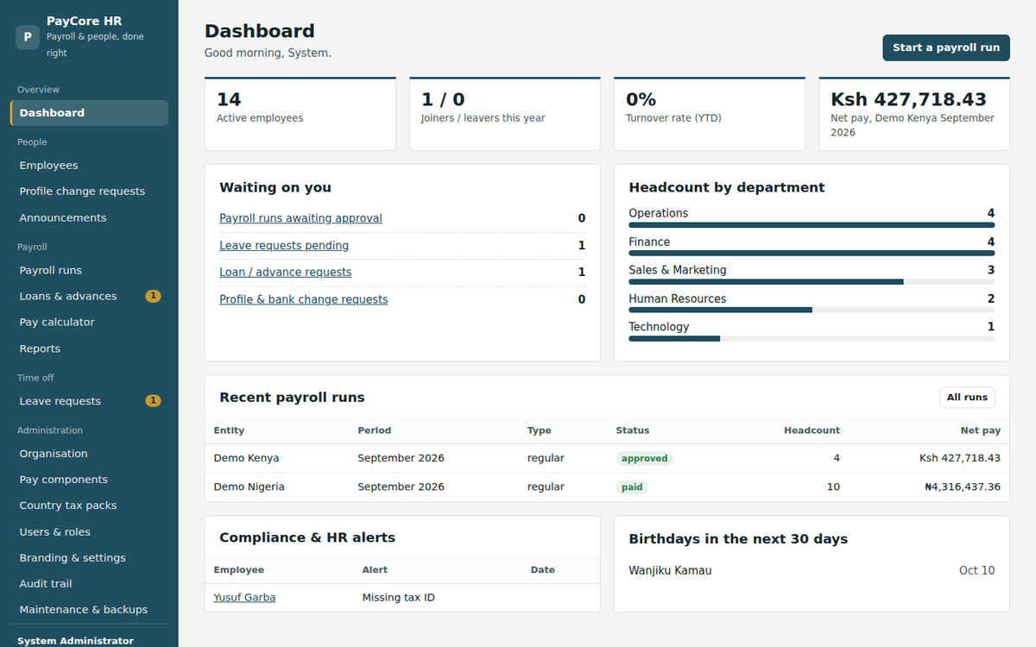
Task: Click the Loans & advances count badge
Action: [x=153, y=296]
